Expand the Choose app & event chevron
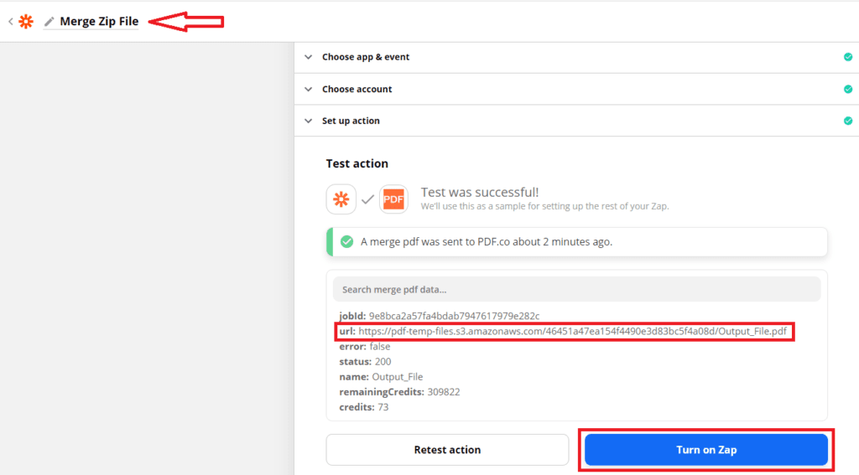The height and width of the screenshot is (475, 859). [308, 57]
